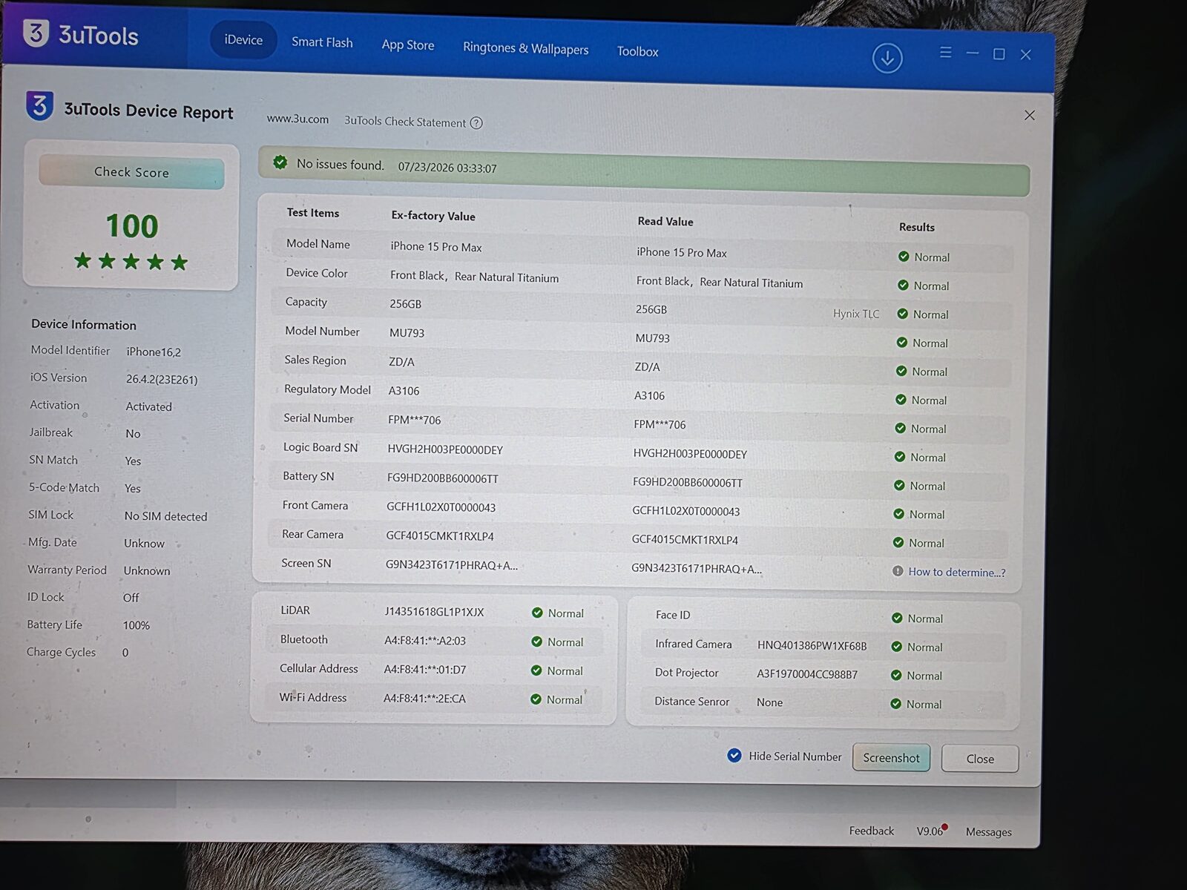Select Infrared Camera value HNQ401386PW1XF68B

pos(812,645)
